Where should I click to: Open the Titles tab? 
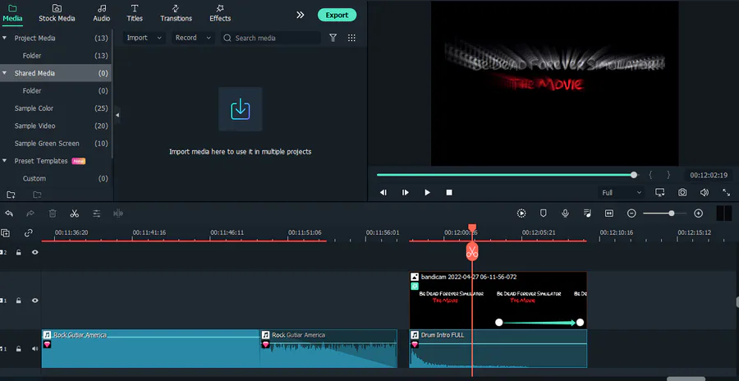coord(135,13)
